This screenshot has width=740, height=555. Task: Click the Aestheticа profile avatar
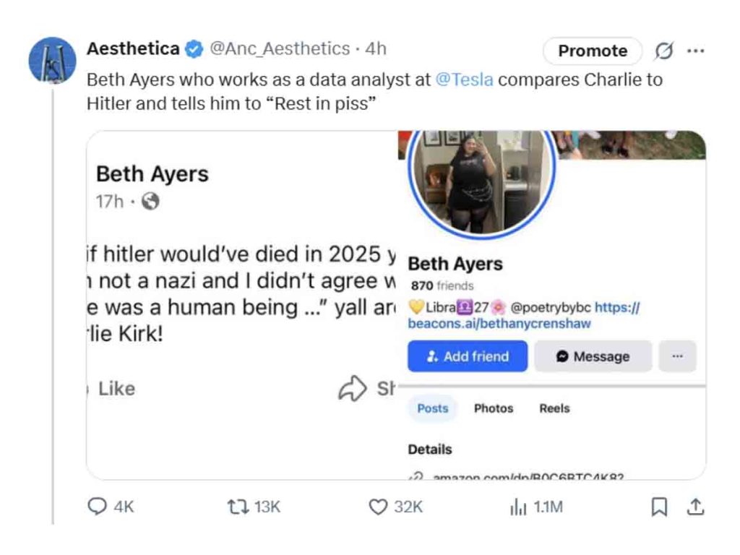click(x=52, y=60)
